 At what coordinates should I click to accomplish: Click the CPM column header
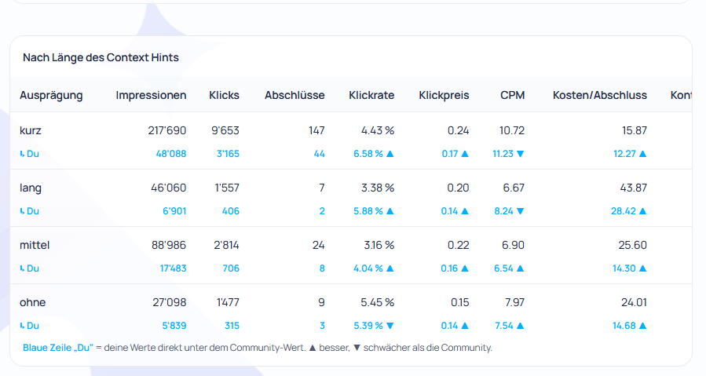click(x=512, y=95)
